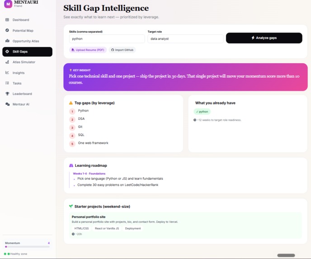Viewport: 311px width, 259px height.
Task: Click the Key Insight lightbulb icon
Action: click(71, 70)
